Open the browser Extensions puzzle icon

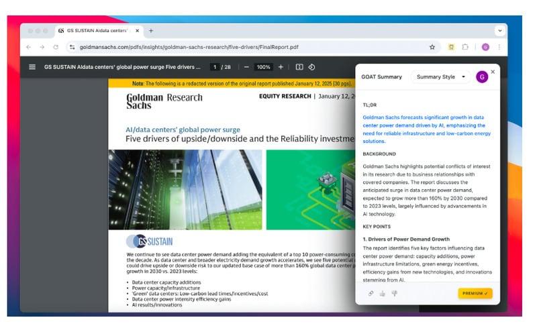pos(466,47)
